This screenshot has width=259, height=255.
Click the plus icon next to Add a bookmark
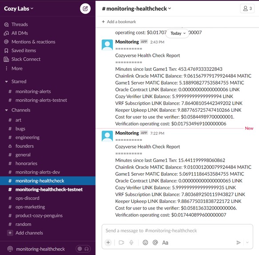pos(103,22)
